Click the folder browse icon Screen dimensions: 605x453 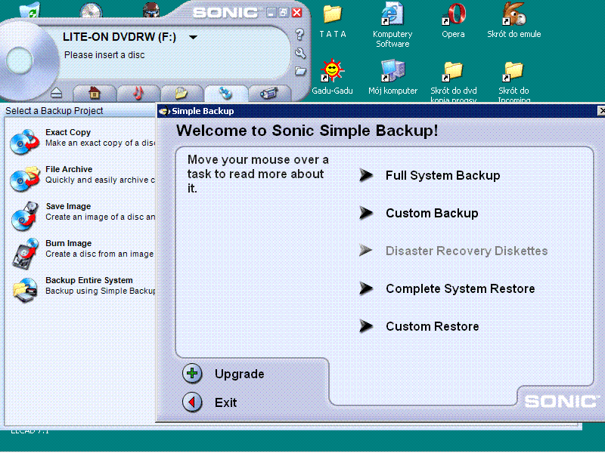point(300,70)
